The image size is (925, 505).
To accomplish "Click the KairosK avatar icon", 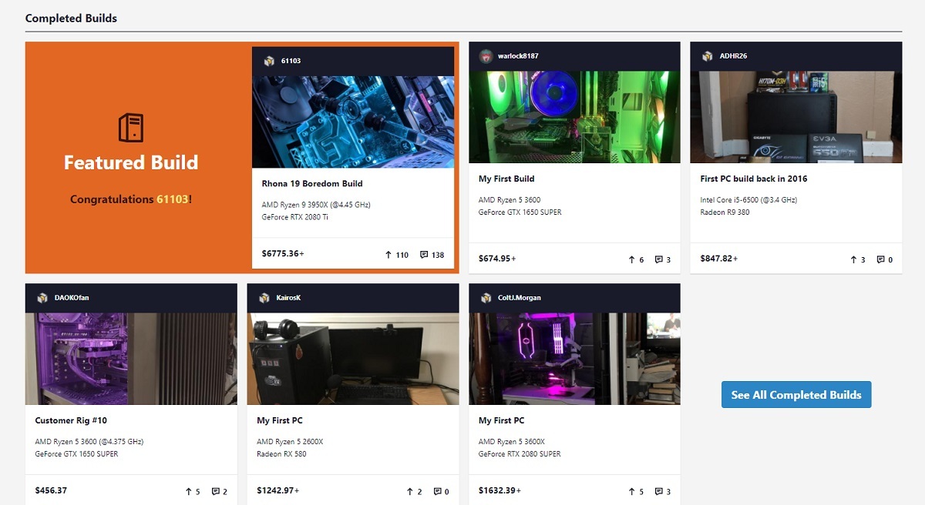I will tap(264, 298).
